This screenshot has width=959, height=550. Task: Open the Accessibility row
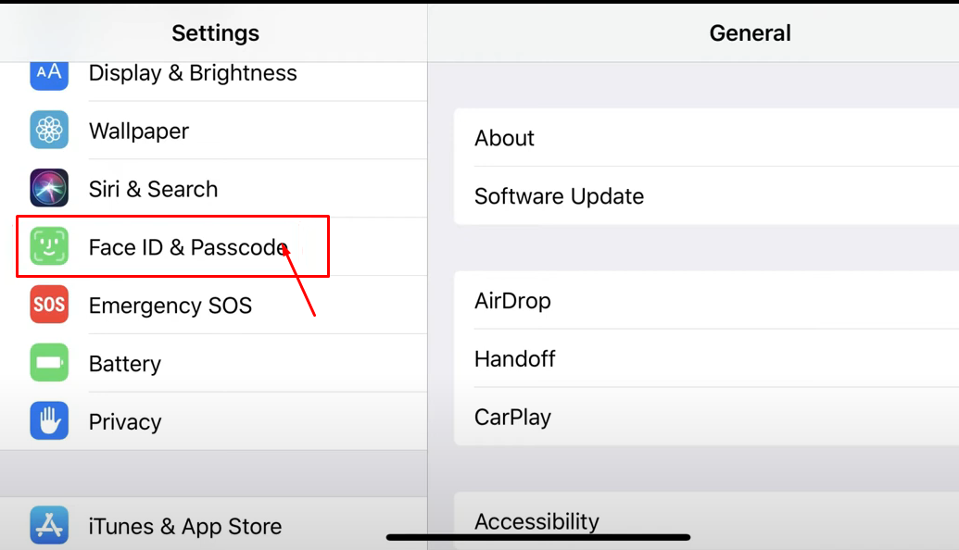[706, 521]
